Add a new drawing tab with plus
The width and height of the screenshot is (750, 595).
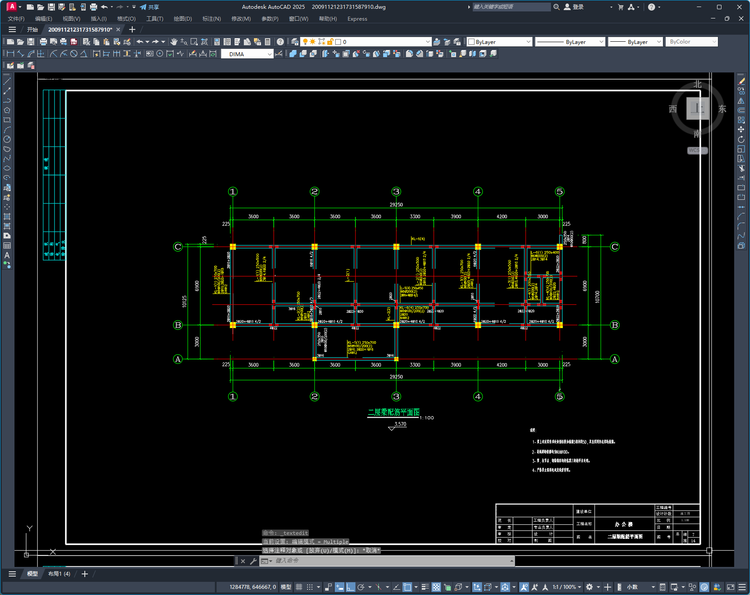click(132, 29)
